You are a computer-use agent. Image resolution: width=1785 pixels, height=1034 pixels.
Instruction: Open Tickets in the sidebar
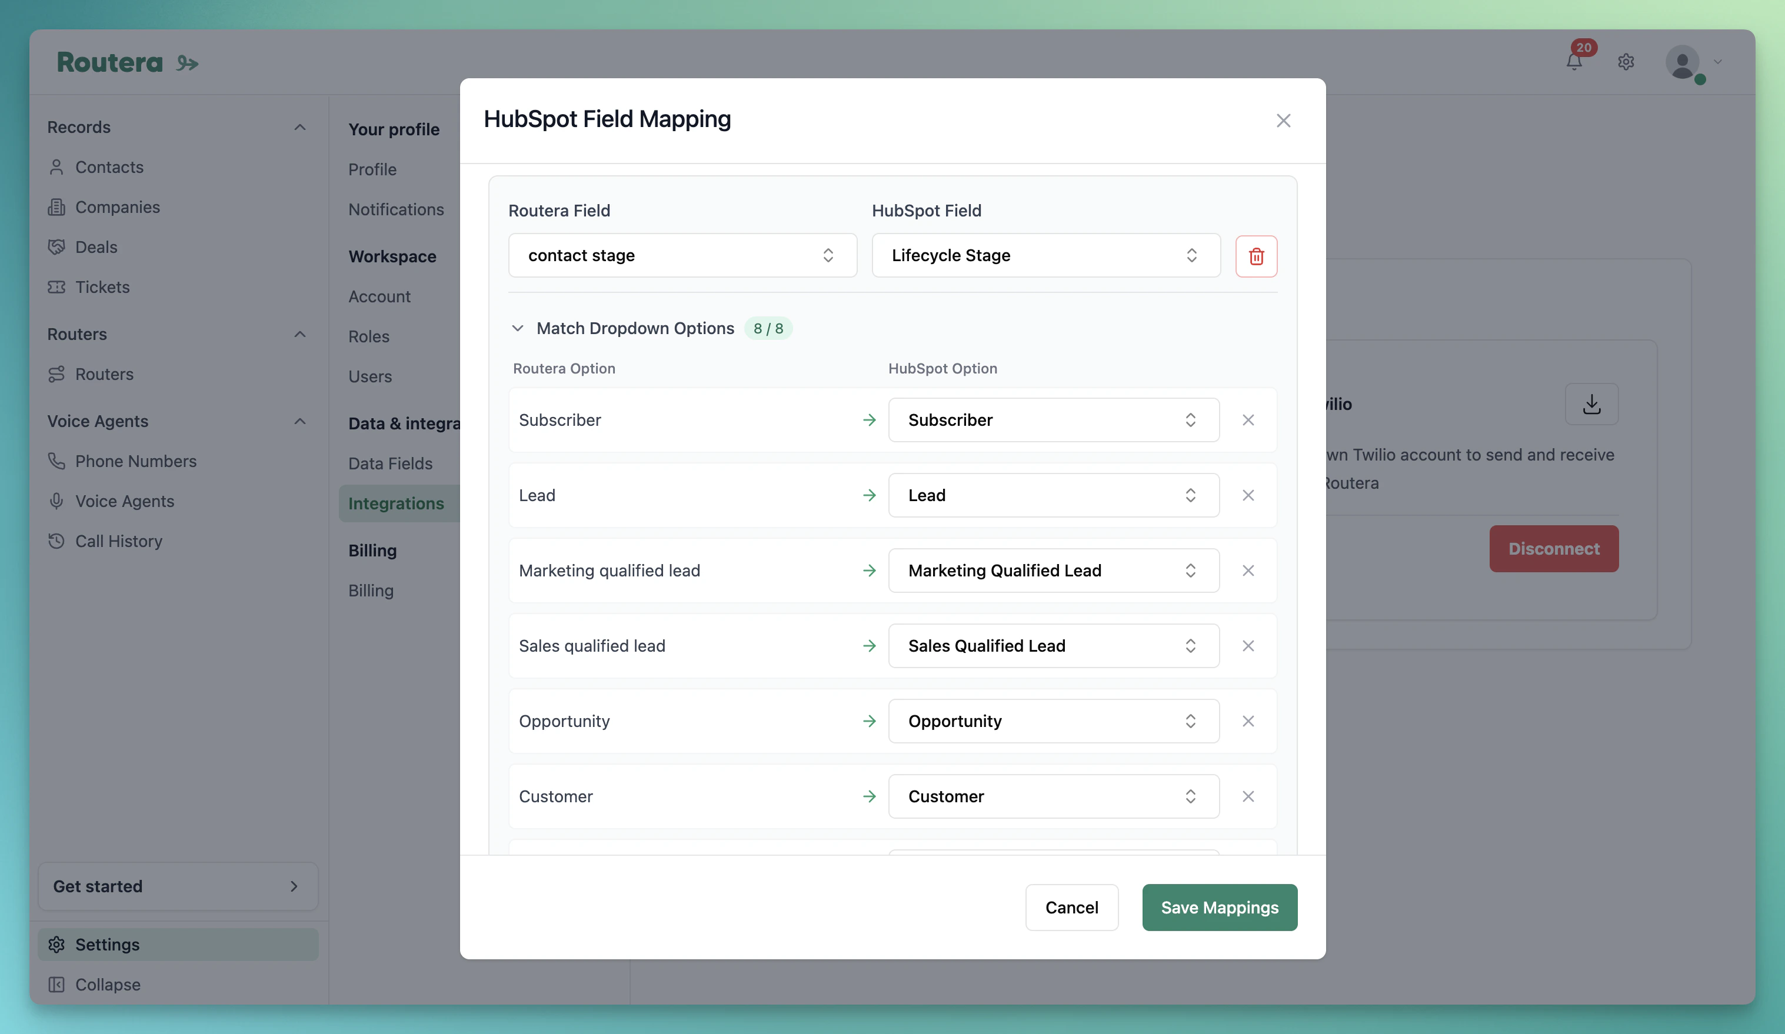(x=102, y=287)
